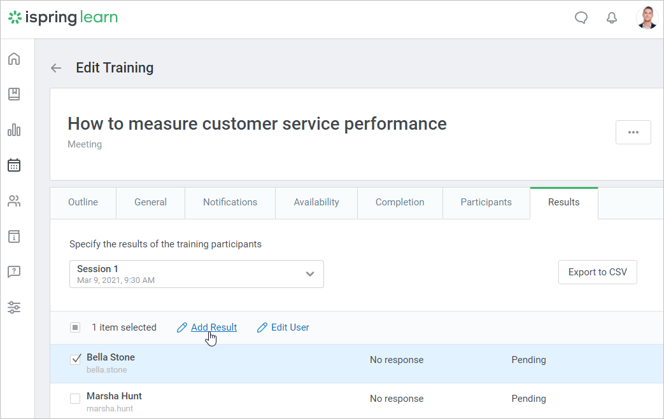Open the Settings sliders icon in sidebar

(14, 308)
